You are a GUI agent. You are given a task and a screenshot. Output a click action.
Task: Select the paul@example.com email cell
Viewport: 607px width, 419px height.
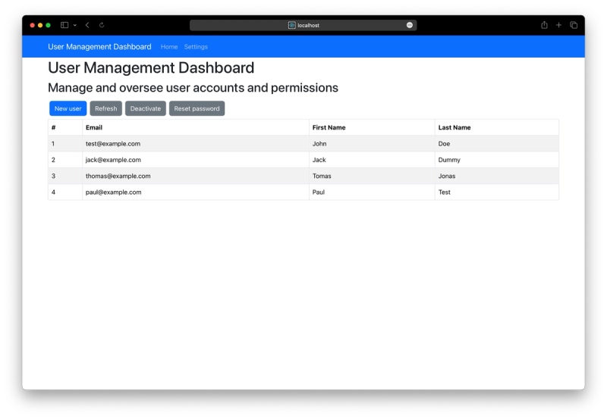pyautogui.click(x=196, y=192)
